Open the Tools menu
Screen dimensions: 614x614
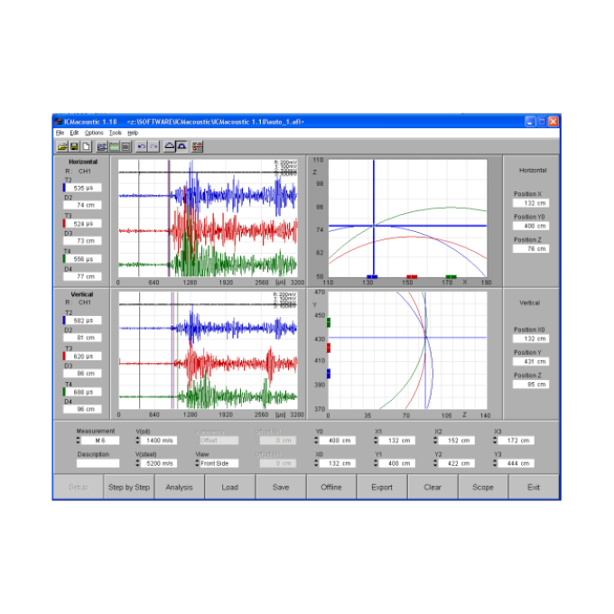click(x=115, y=133)
